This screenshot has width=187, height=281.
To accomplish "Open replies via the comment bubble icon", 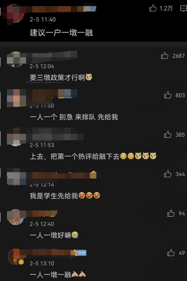I will pyautogui.click(x=183, y=9).
